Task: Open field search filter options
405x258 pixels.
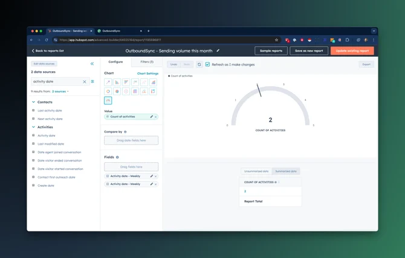Action: (92, 81)
